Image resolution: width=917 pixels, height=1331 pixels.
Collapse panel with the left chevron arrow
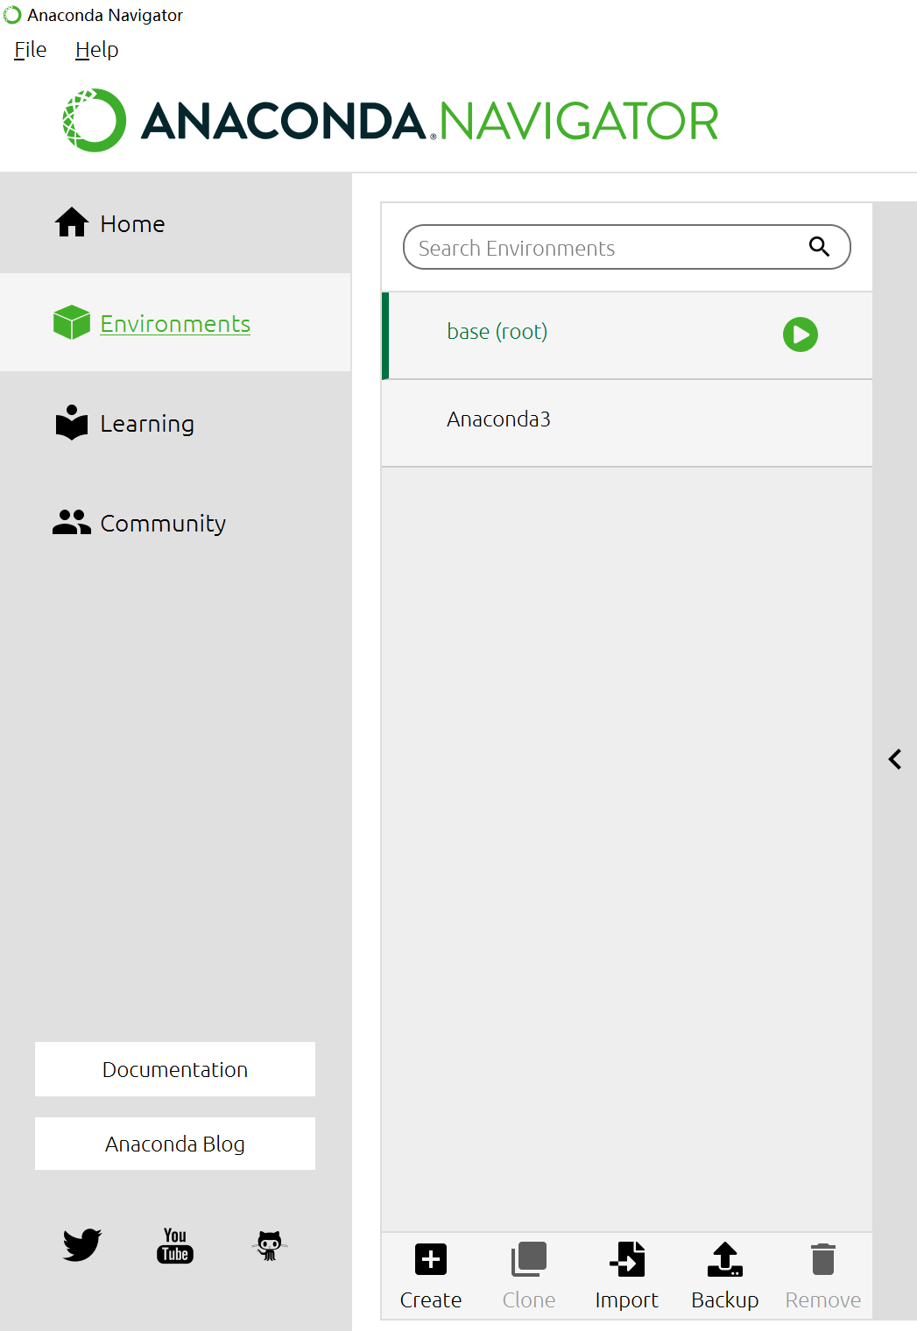click(895, 759)
